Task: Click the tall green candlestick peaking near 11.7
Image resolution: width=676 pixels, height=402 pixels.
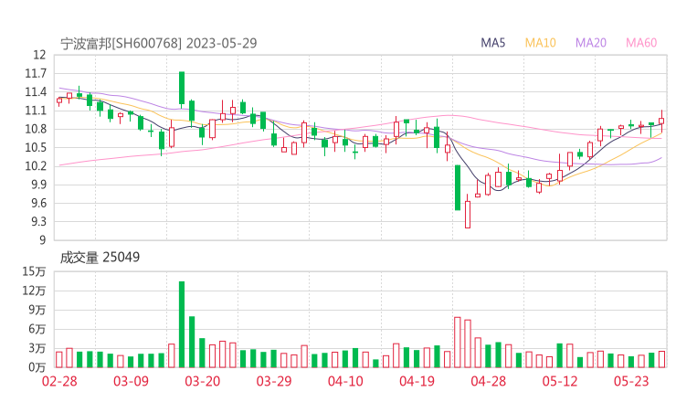Action: click(x=182, y=88)
